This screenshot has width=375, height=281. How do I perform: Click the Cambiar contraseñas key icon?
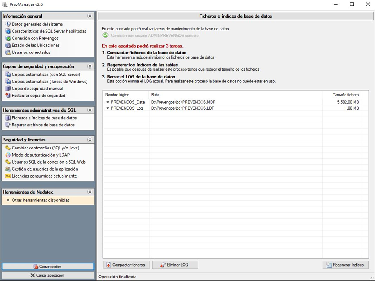[8, 148]
